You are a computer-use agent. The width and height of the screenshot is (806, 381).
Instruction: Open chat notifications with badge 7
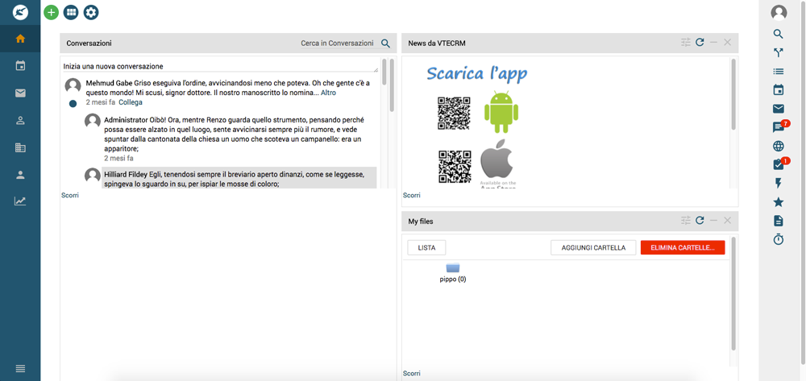[779, 127]
